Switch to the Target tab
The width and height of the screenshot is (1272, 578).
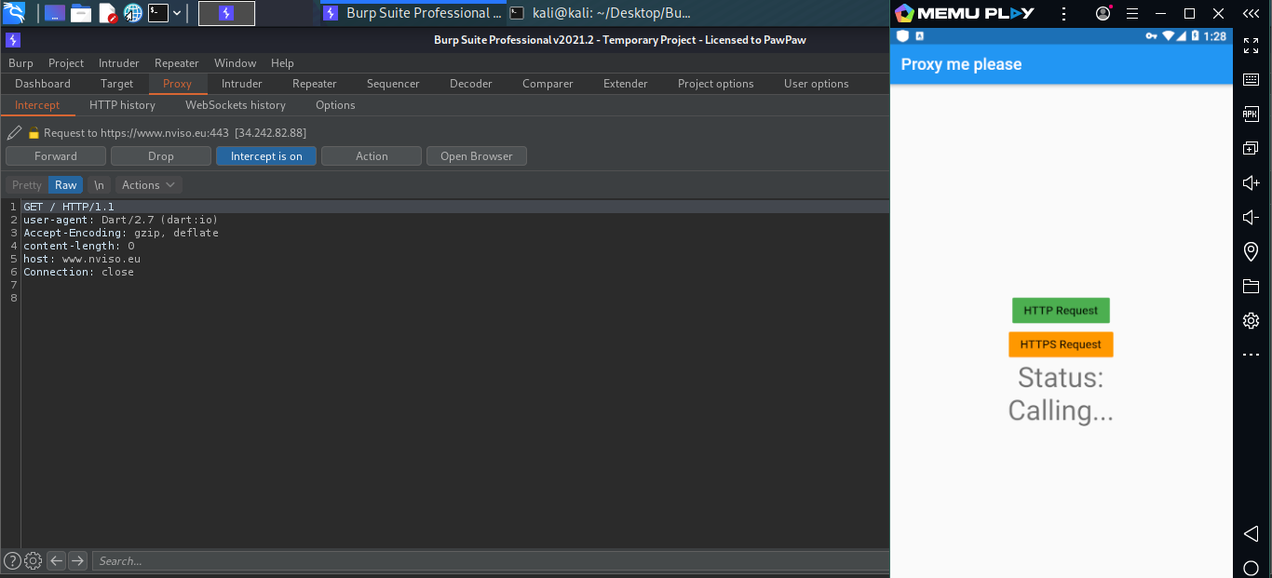(117, 84)
